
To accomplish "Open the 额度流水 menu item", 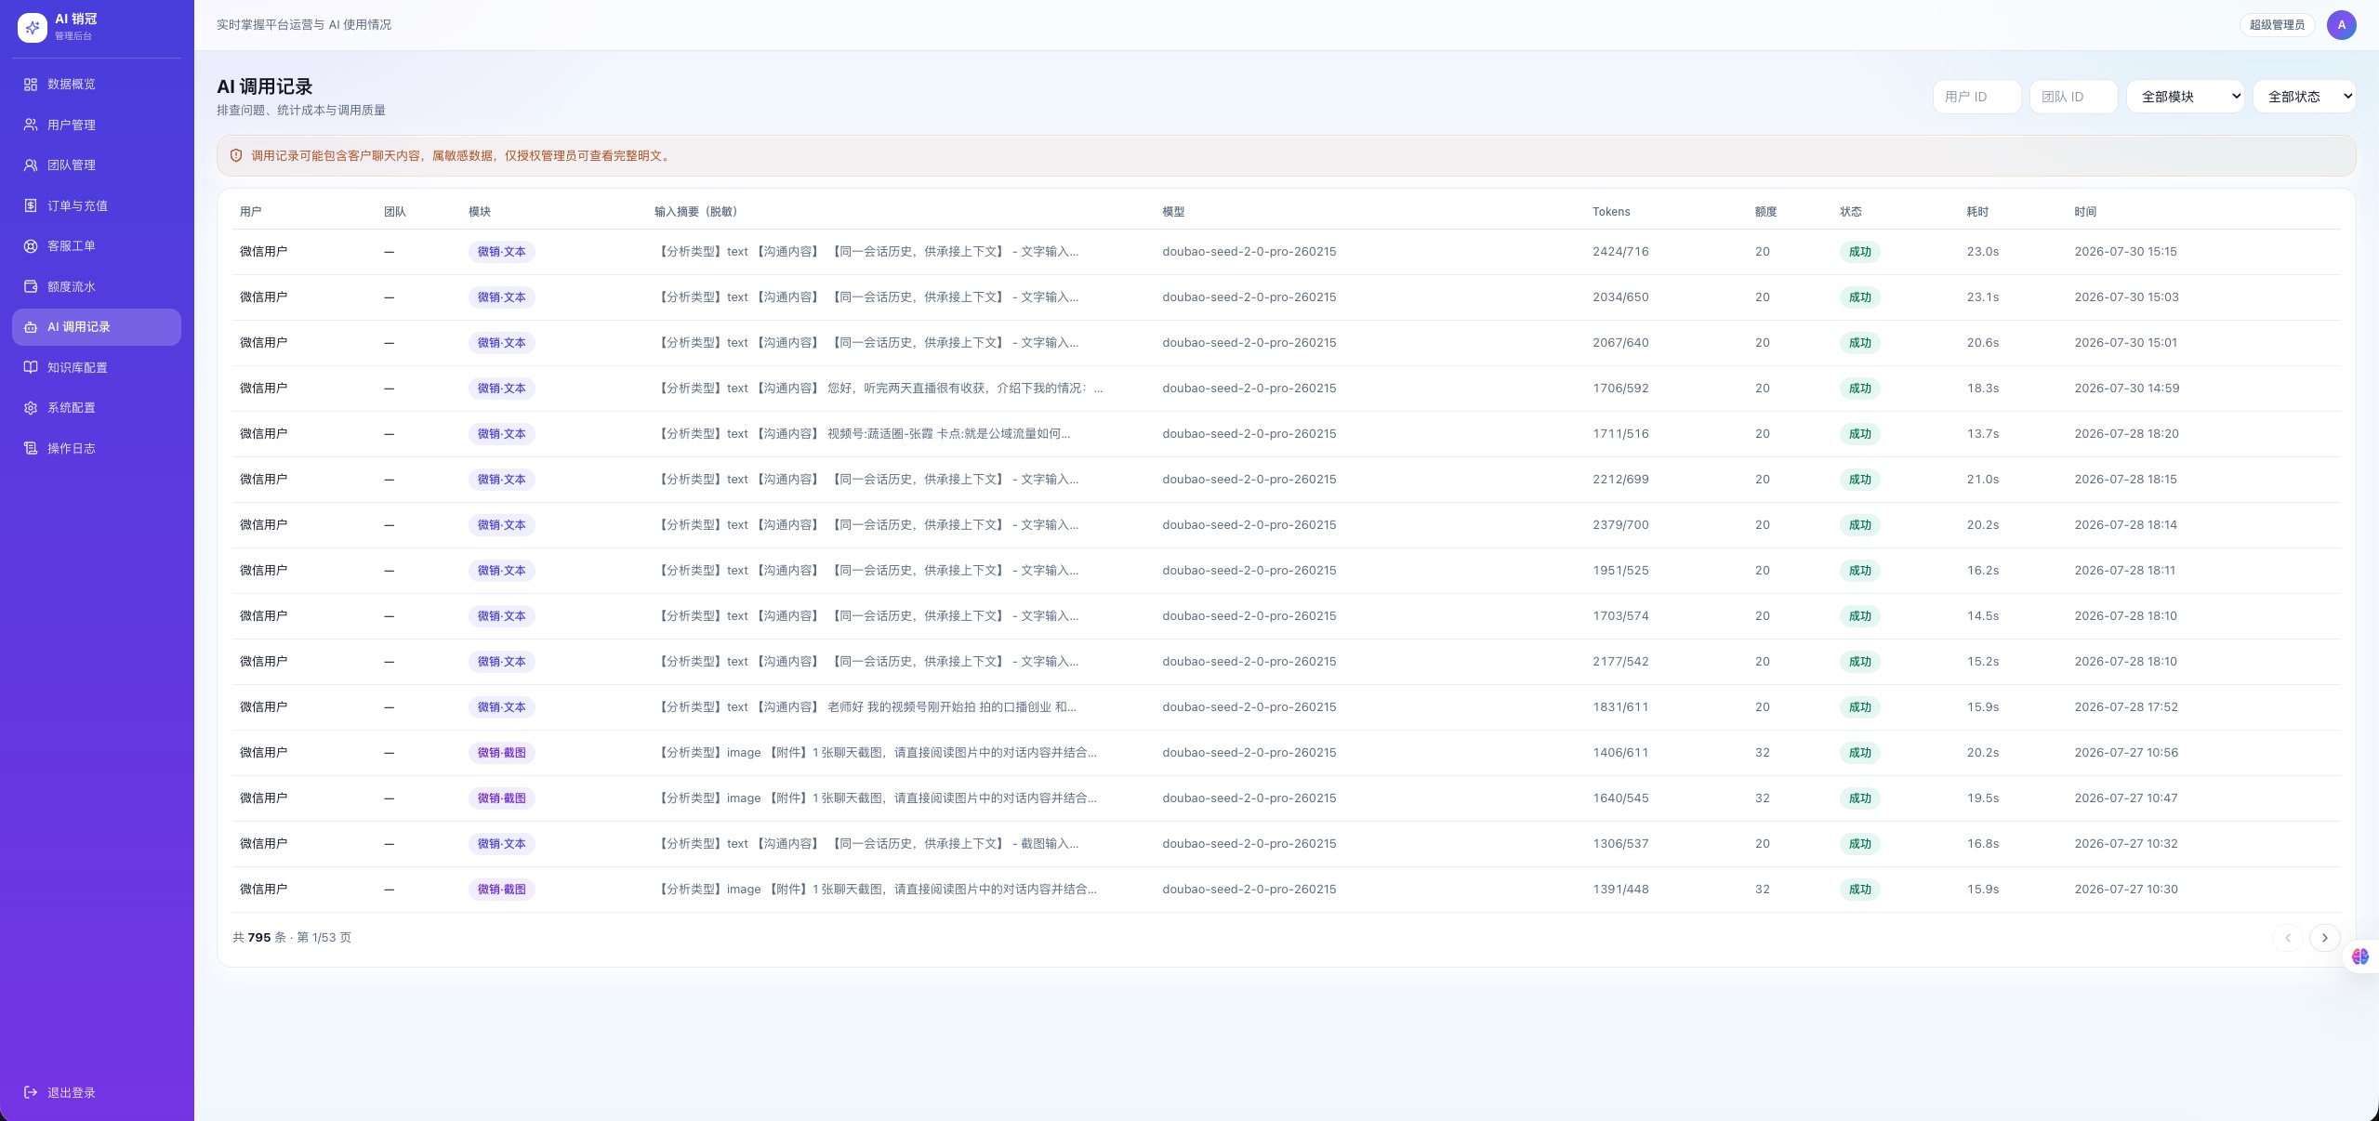I will pyautogui.click(x=97, y=286).
